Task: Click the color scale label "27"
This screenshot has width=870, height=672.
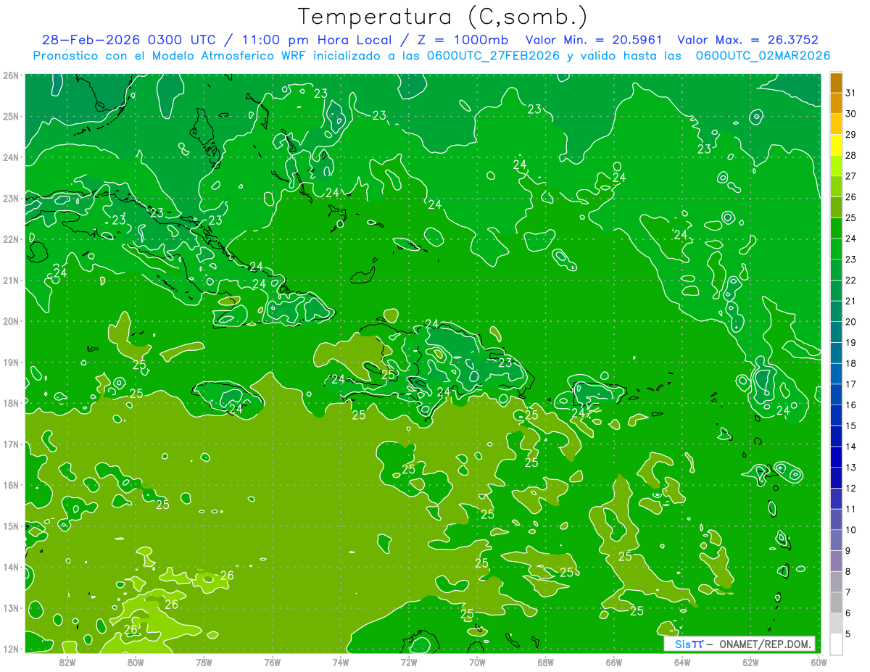Action: coord(851,176)
